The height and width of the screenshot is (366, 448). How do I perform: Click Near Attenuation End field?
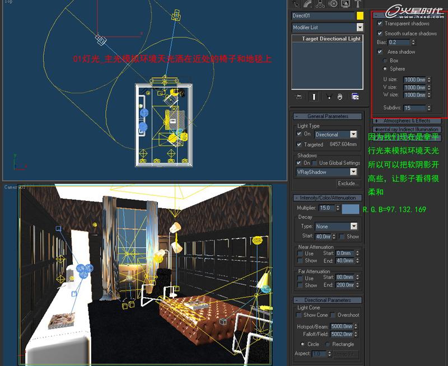click(345, 261)
